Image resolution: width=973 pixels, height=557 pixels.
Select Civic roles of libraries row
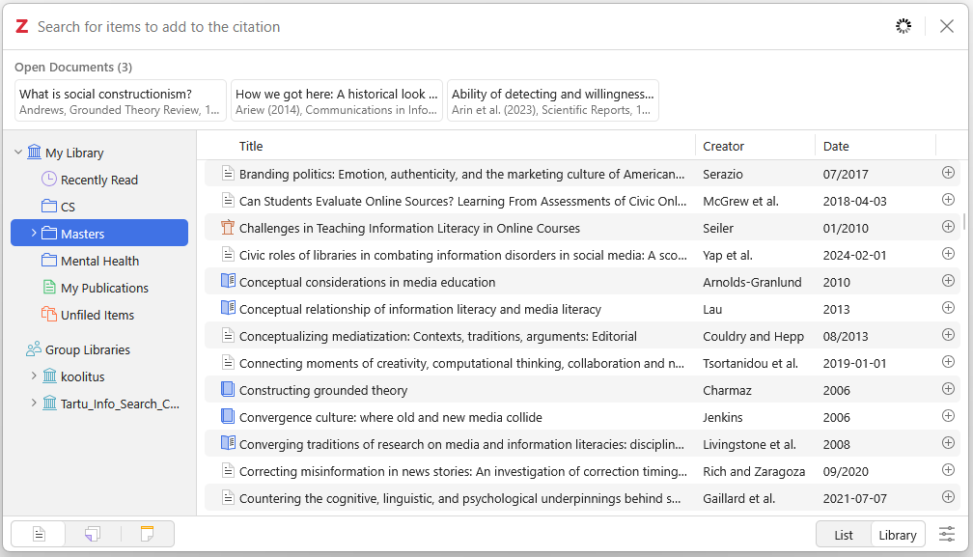pos(582,255)
